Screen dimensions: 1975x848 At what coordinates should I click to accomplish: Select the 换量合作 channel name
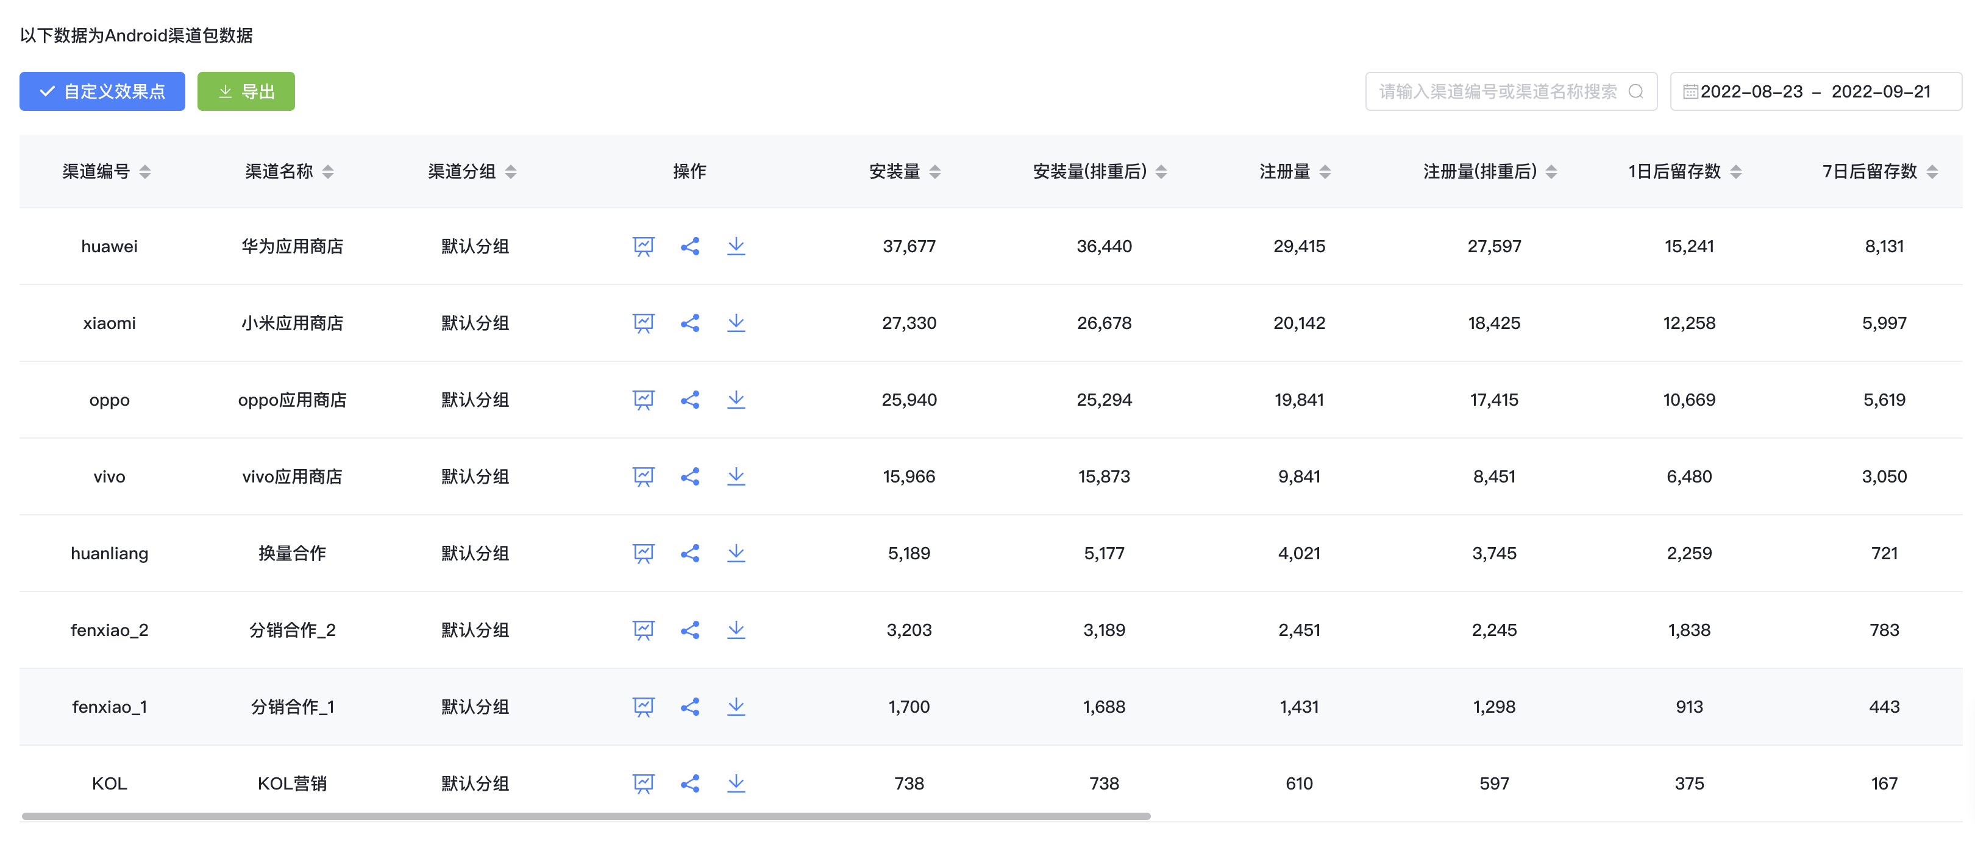[x=292, y=553]
